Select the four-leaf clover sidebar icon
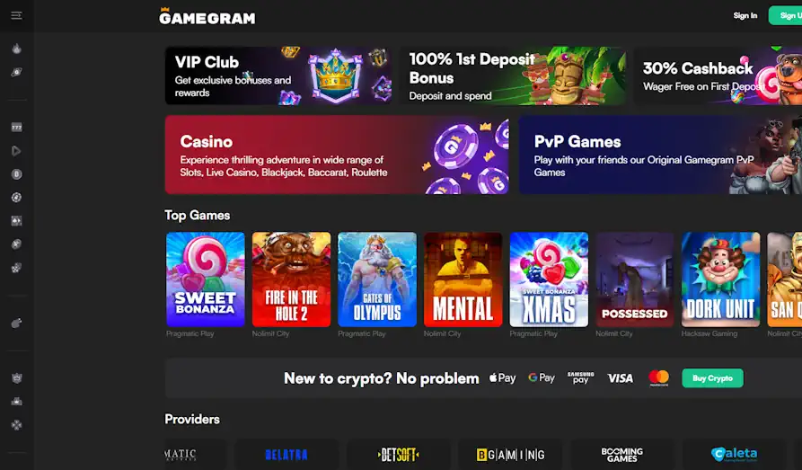 click(16, 425)
